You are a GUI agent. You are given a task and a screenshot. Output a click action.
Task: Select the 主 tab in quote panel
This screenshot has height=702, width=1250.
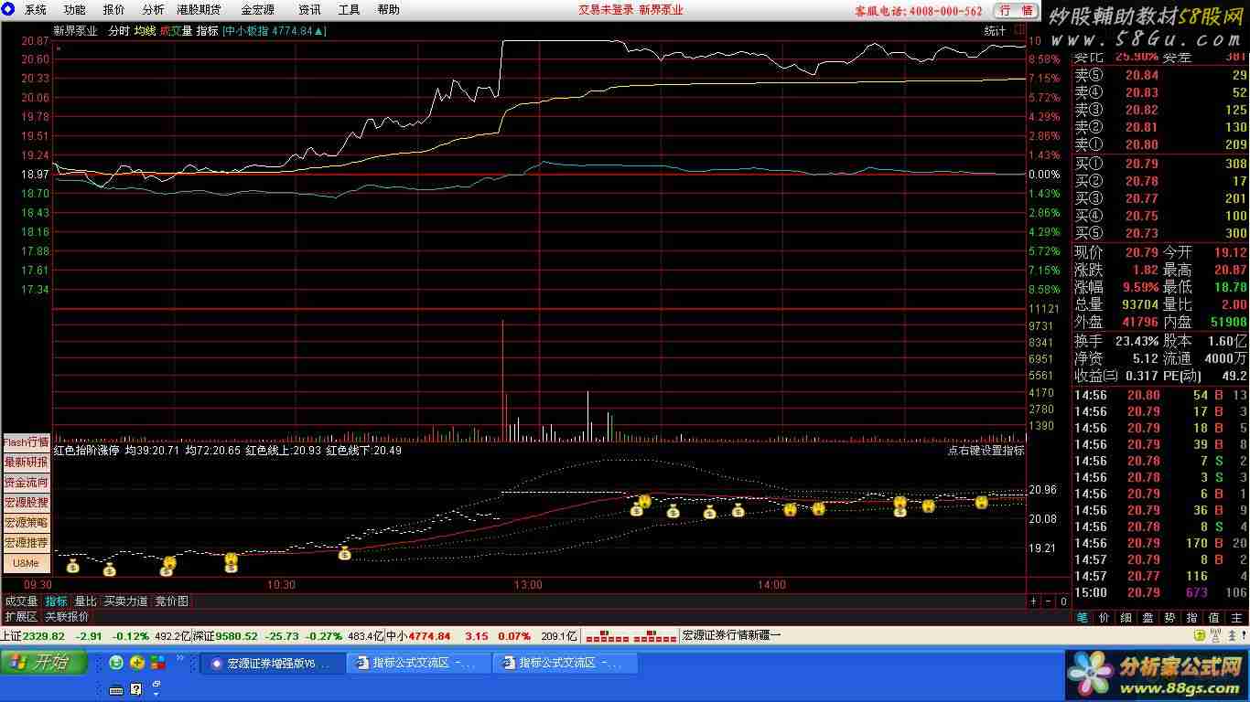click(1236, 618)
